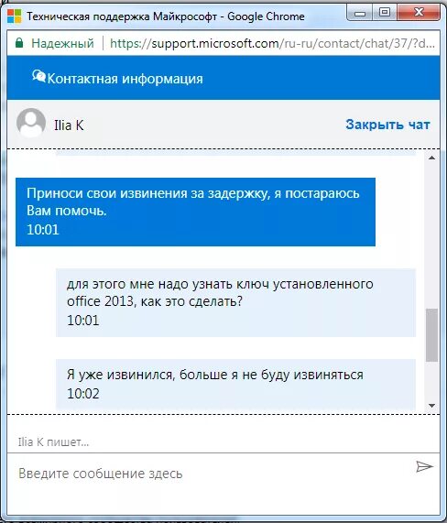Screen dimensions: 447x523
Task: Click the chat bubbles icon in header
Action: click(x=38, y=77)
